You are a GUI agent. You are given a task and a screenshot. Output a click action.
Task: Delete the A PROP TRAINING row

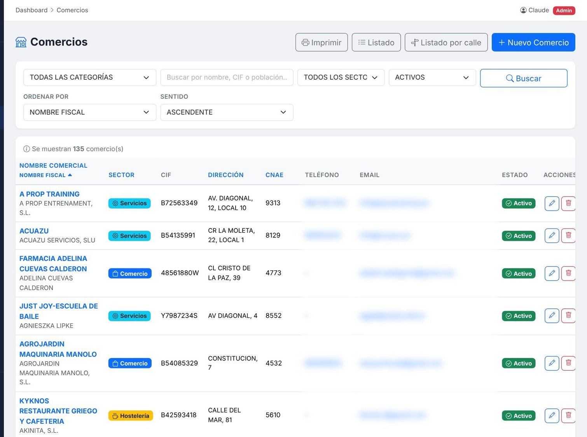pyautogui.click(x=568, y=203)
